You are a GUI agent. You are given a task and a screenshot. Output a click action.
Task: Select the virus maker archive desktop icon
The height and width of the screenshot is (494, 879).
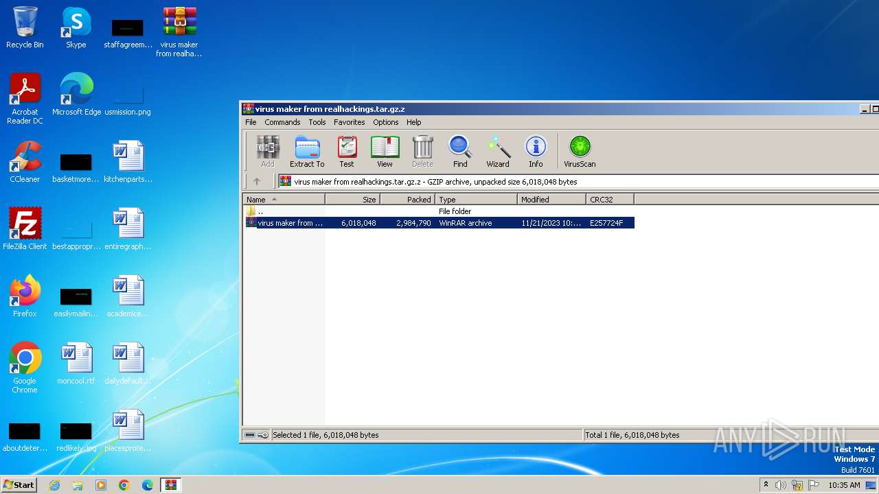coord(179,32)
